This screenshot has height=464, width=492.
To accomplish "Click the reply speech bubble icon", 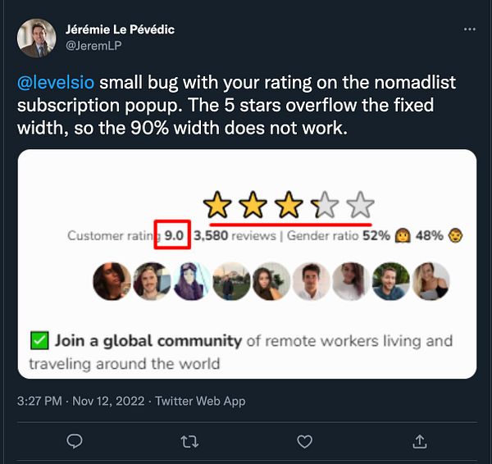I will 75,441.
